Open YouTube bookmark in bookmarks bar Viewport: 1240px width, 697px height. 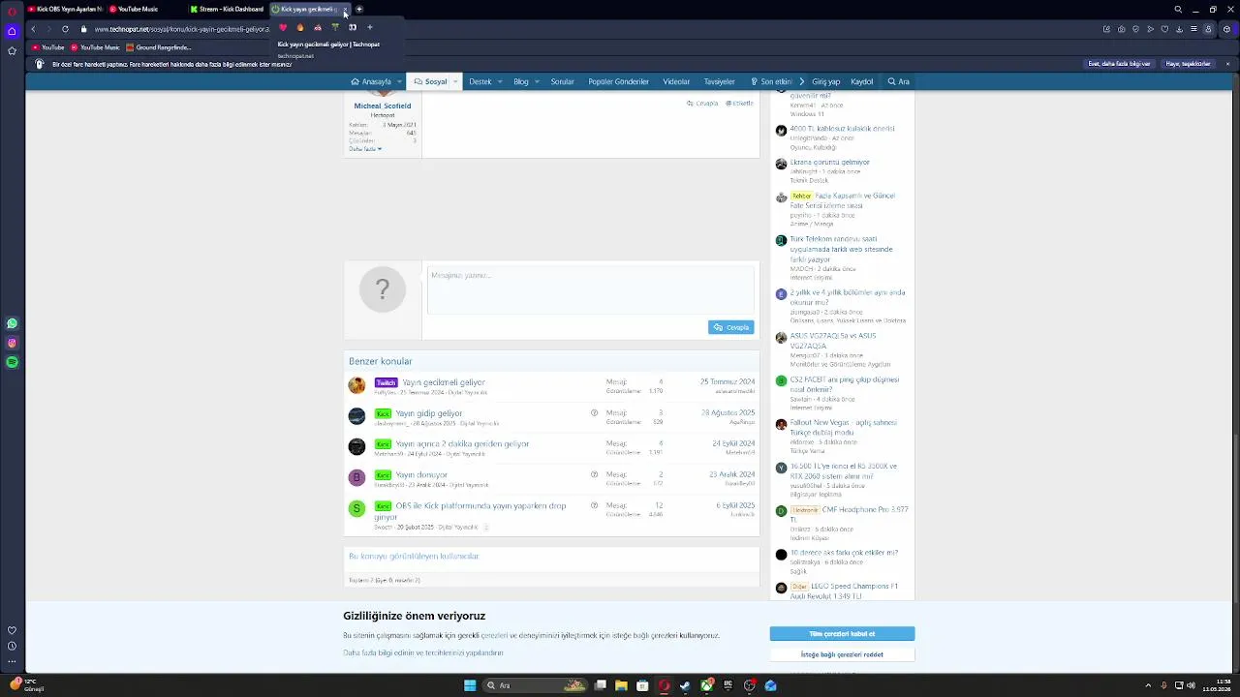pyautogui.click(x=47, y=47)
